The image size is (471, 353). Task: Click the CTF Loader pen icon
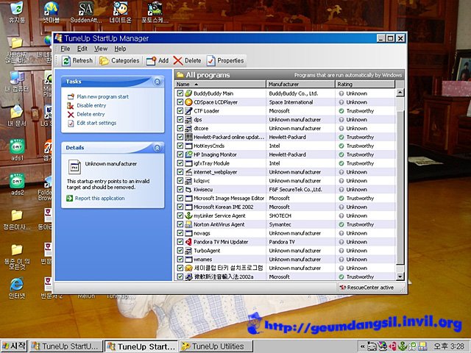188,111
